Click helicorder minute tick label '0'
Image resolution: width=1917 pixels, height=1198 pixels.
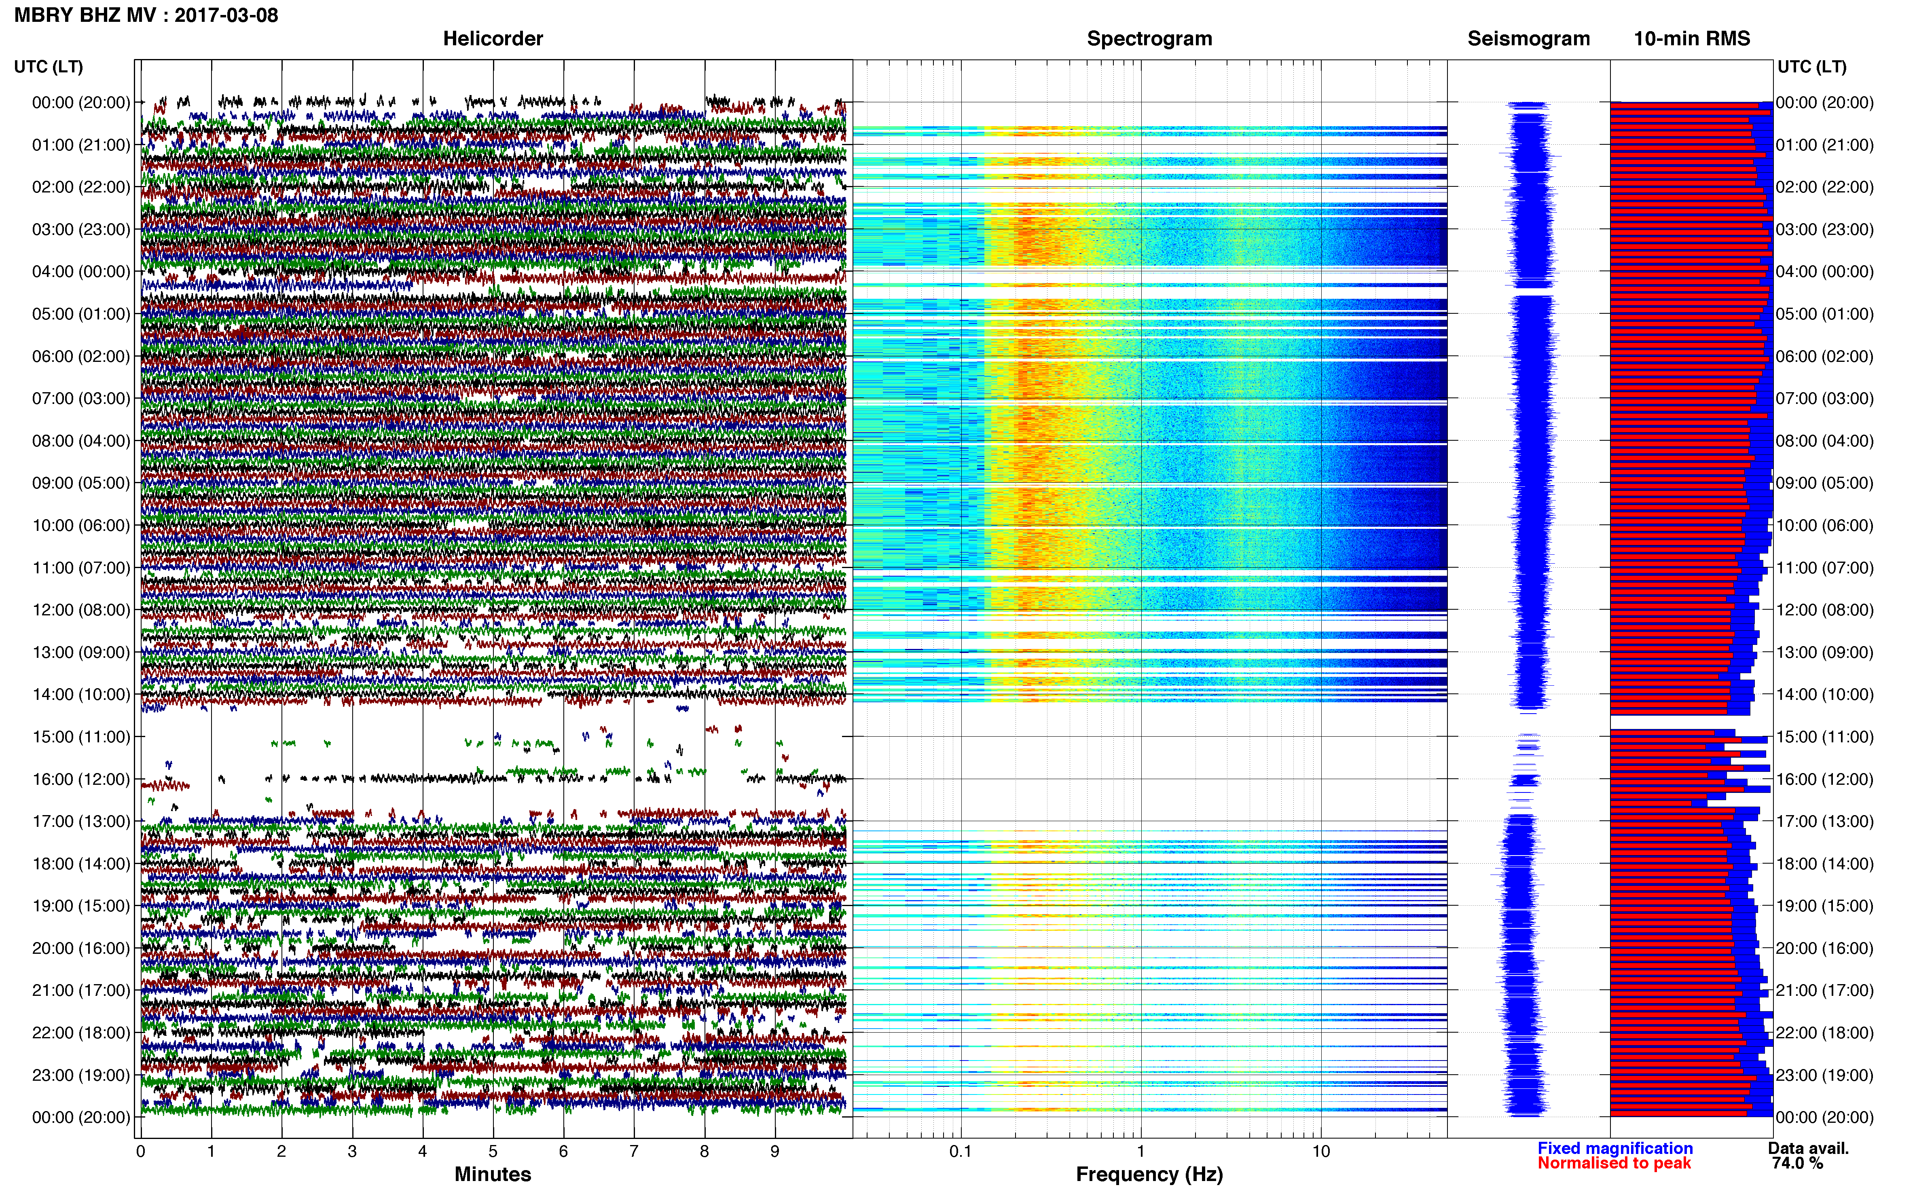click(x=140, y=1151)
